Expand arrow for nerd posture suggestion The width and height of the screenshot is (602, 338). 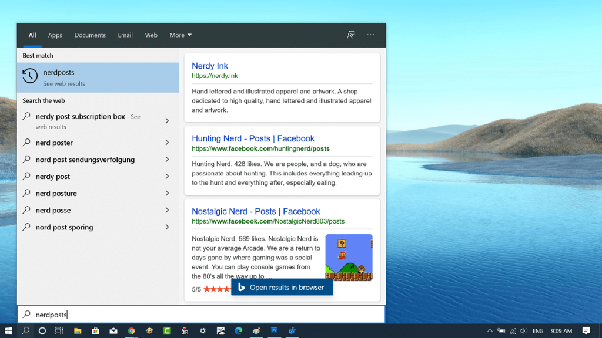pos(168,193)
